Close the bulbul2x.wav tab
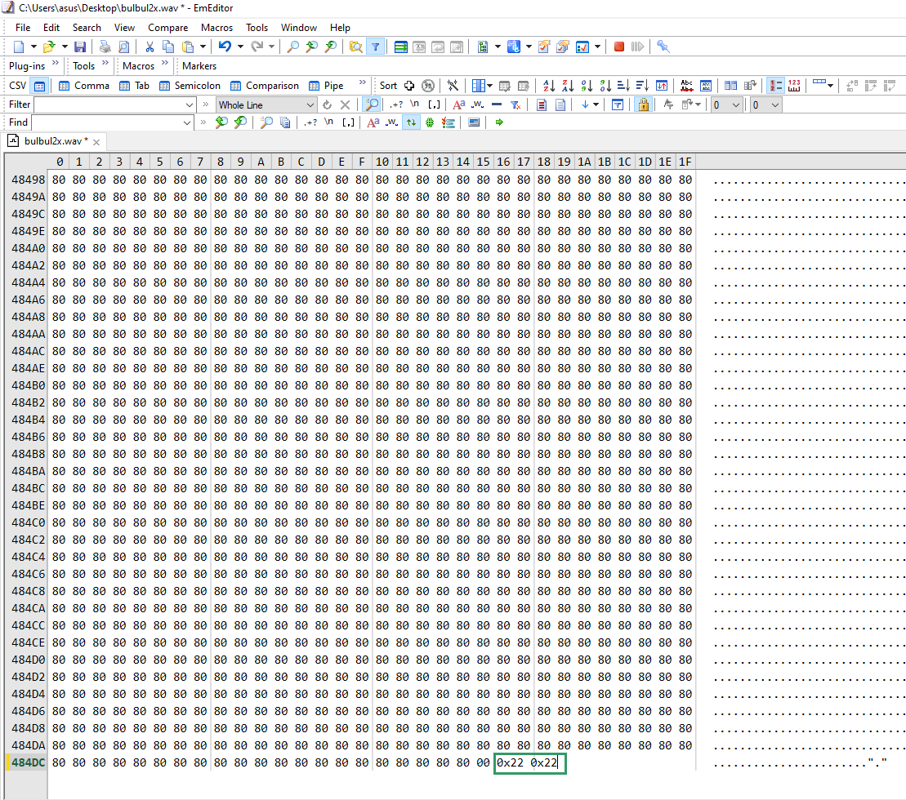This screenshot has height=800, width=906. coord(96,142)
